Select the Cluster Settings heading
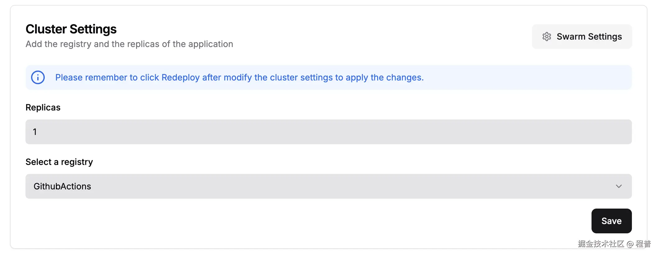658x255 pixels. click(71, 29)
